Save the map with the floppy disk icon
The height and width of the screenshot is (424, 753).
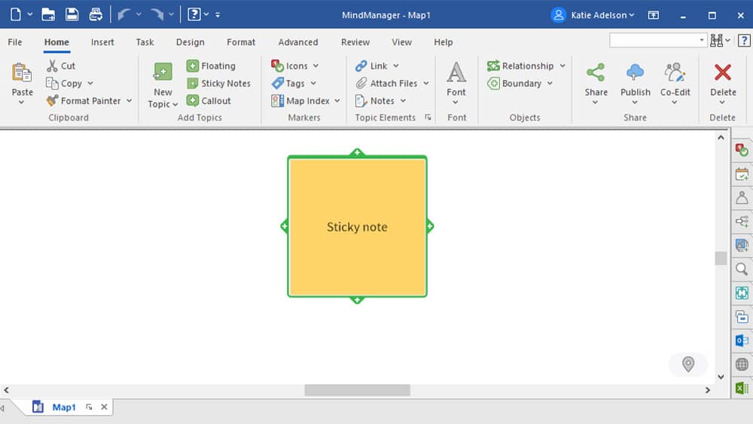[x=72, y=14]
